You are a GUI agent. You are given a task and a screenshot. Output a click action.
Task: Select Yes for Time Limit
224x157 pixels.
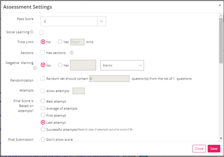coord(60,42)
